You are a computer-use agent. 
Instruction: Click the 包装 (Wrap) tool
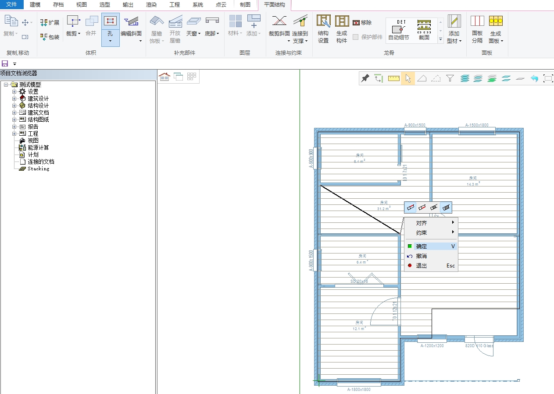click(50, 37)
